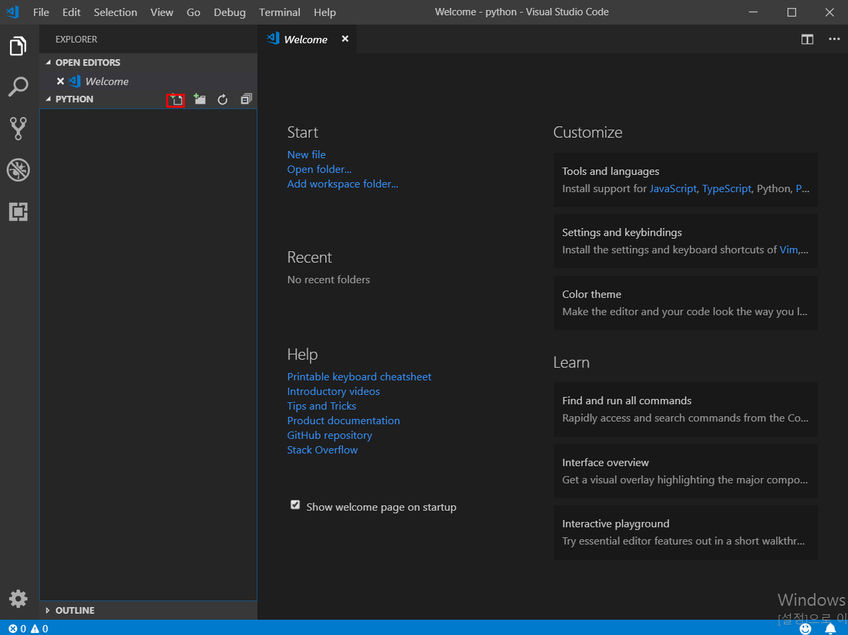Open the Manage gear menu
The width and height of the screenshot is (848, 635).
[x=18, y=598]
